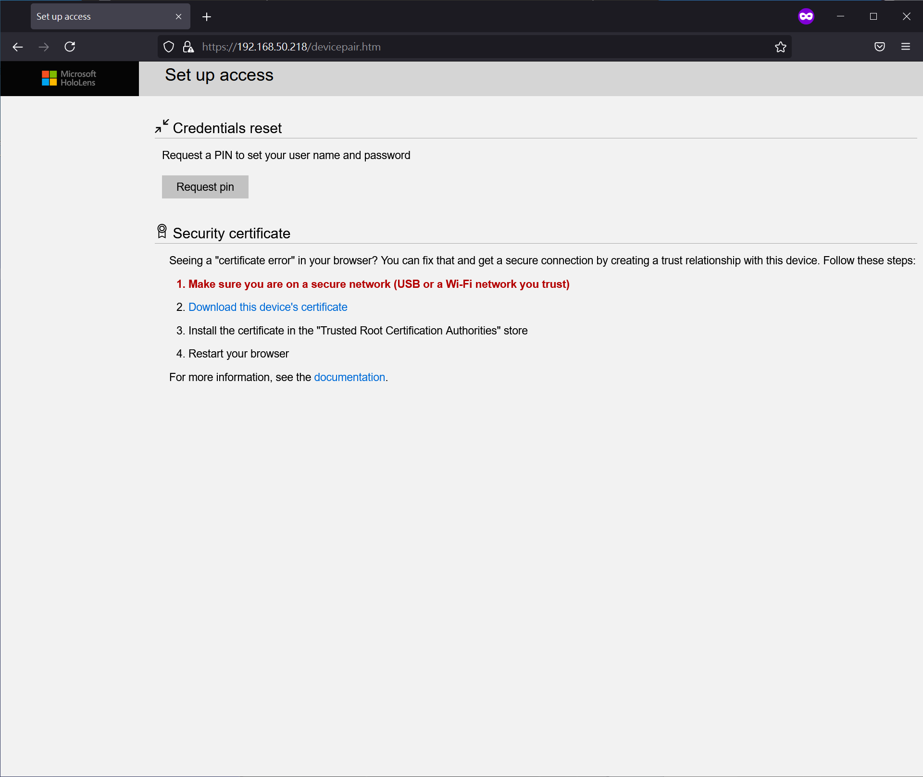Click the Credentials reset heading
This screenshot has height=777, width=923.
point(227,128)
